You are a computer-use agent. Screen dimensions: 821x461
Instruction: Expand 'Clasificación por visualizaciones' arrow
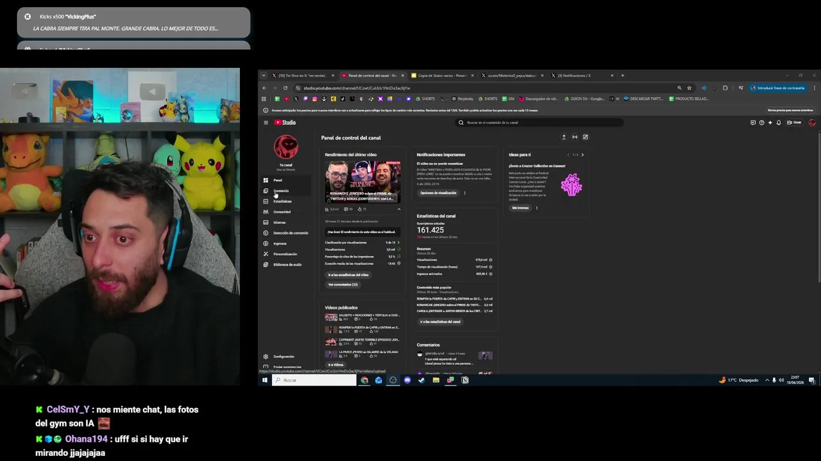[x=398, y=243]
